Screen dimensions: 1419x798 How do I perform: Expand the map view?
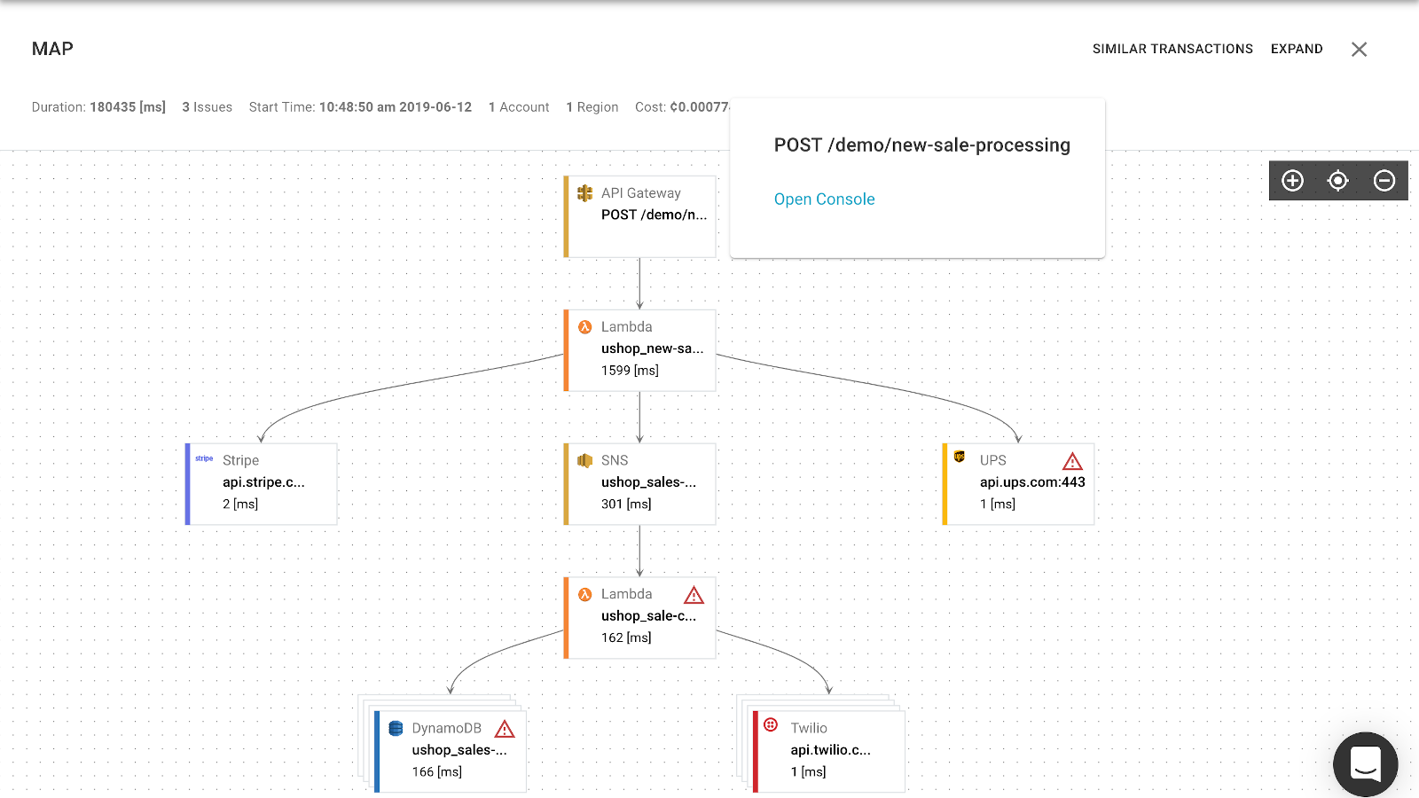click(x=1297, y=49)
